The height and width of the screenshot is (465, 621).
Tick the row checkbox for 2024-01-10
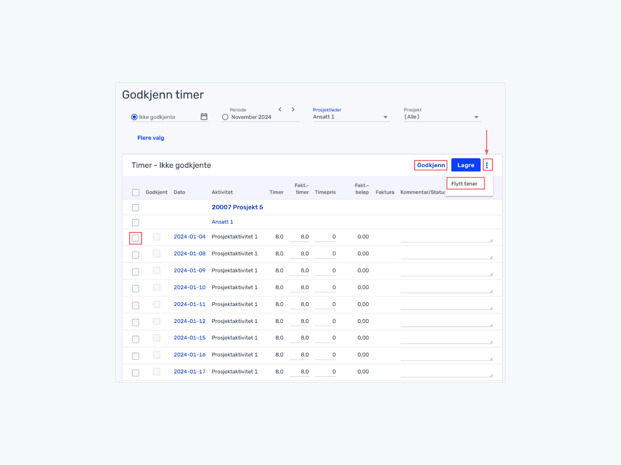[135, 288]
